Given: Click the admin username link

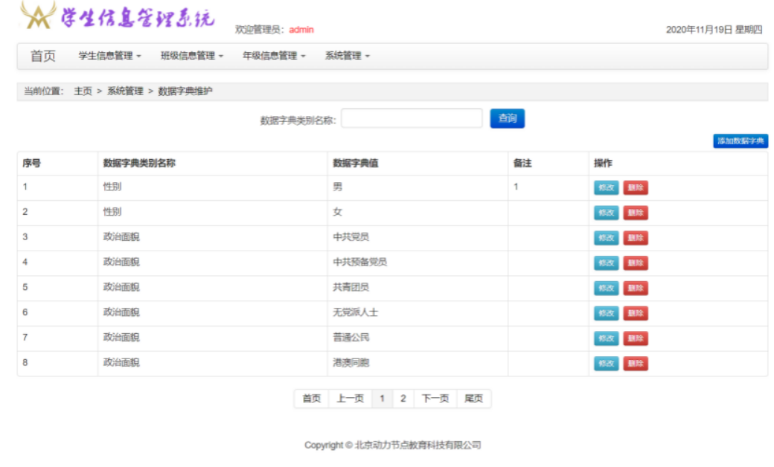Looking at the screenshot, I should tap(301, 30).
